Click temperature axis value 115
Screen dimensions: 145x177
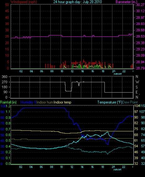click(x=142, y=106)
